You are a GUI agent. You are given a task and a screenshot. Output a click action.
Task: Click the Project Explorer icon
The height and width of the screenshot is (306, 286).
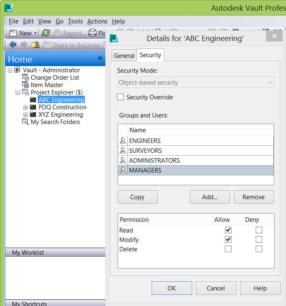coord(25,92)
